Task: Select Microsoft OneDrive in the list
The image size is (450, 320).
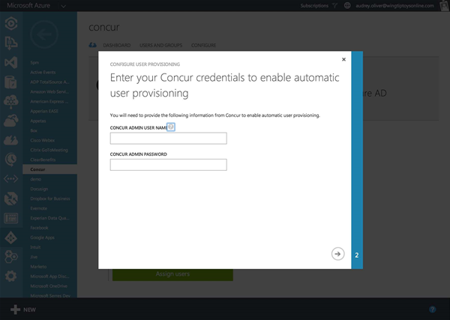Action: click(x=50, y=286)
